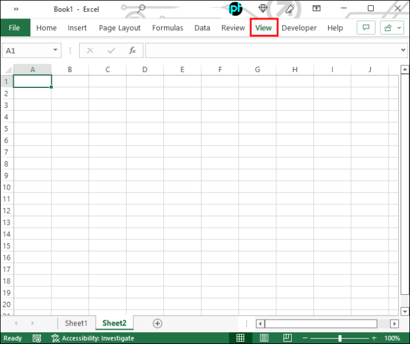Image resolution: width=410 pixels, height=344 pixels.
Task: Click the View ribbon tab
Action: (264, 28)
